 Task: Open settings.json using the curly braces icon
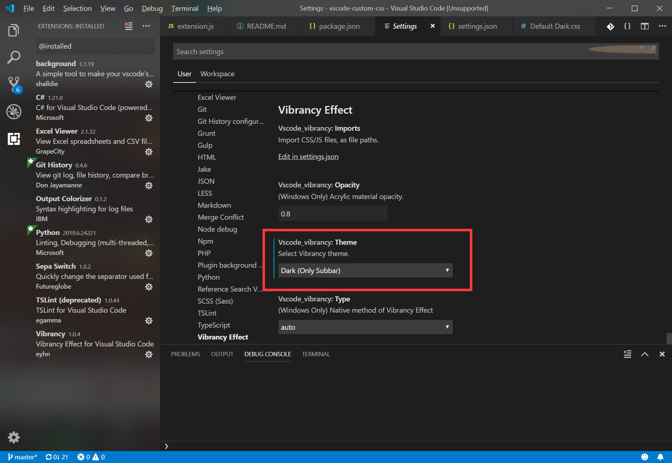pos(627,26)
